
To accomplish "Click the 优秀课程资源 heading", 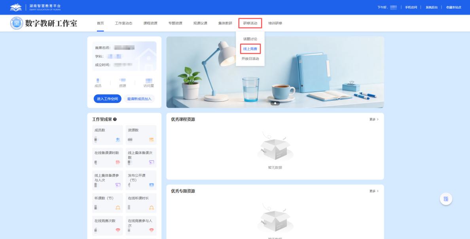I will pyautogui.click(x=183, y=119).
